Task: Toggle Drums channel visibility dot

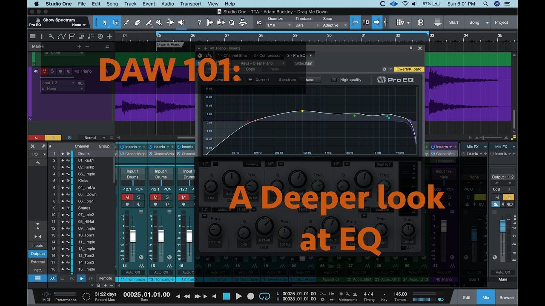Action: tap(63, 153)
